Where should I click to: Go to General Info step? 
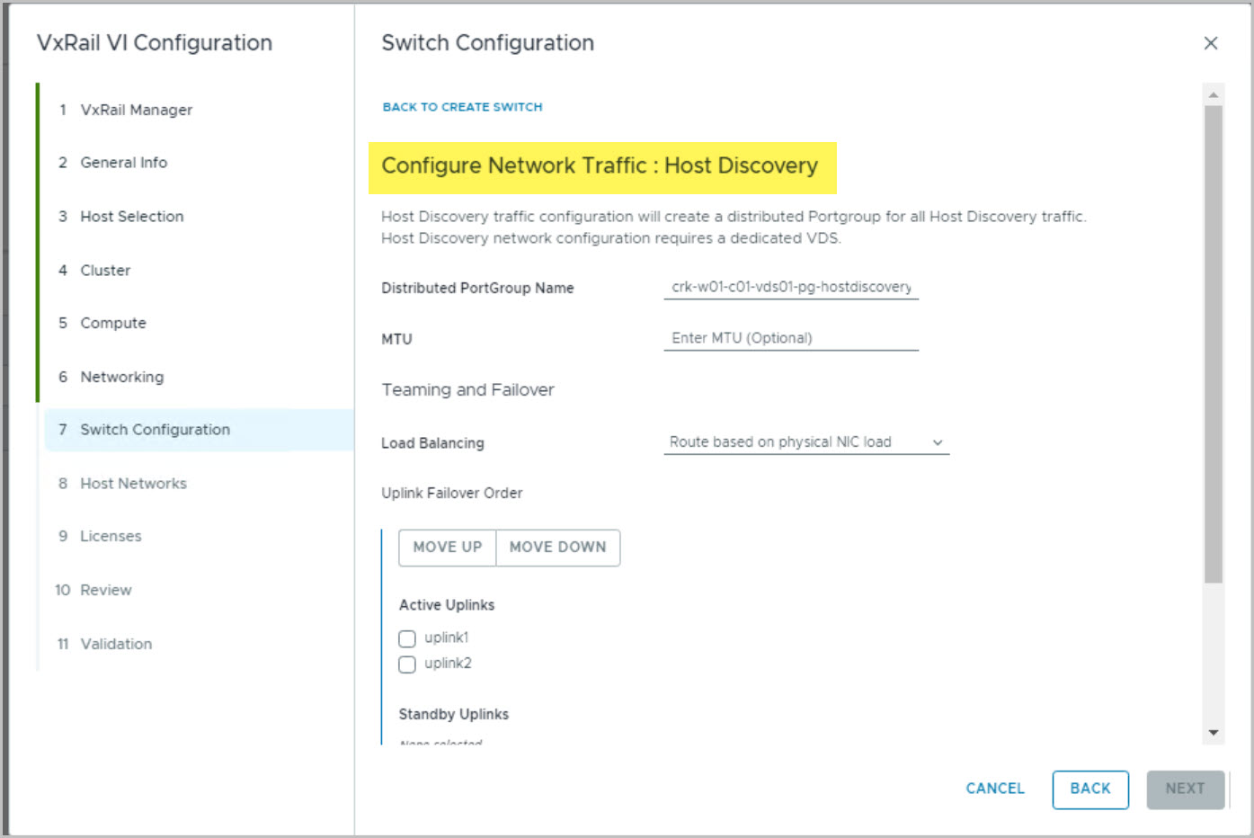click(x=123, y=163)
